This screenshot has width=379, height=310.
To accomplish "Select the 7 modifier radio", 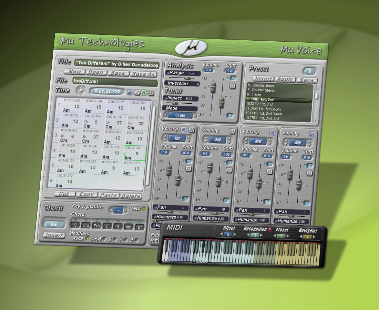I will coord(126,240).
